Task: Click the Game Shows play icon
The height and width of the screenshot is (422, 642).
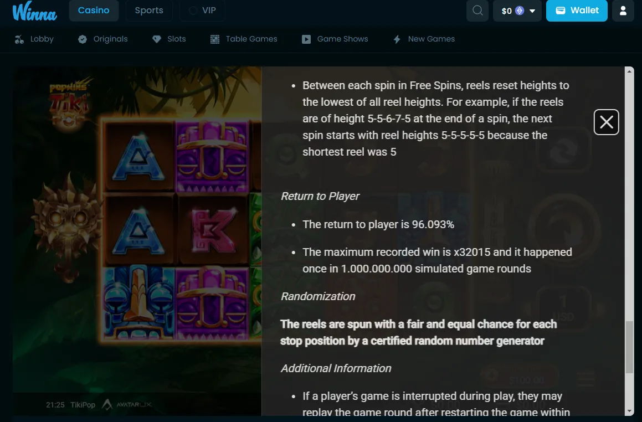Action: tap(306, 39)
